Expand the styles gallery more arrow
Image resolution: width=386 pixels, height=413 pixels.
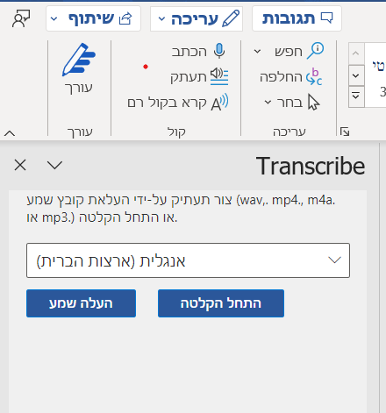356,96
